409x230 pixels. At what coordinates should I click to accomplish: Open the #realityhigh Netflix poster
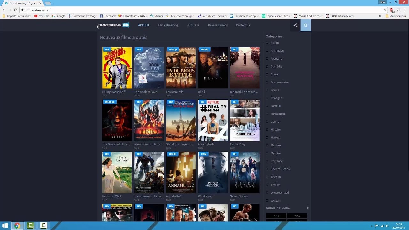pyautogui.click(x=213, y=120)
